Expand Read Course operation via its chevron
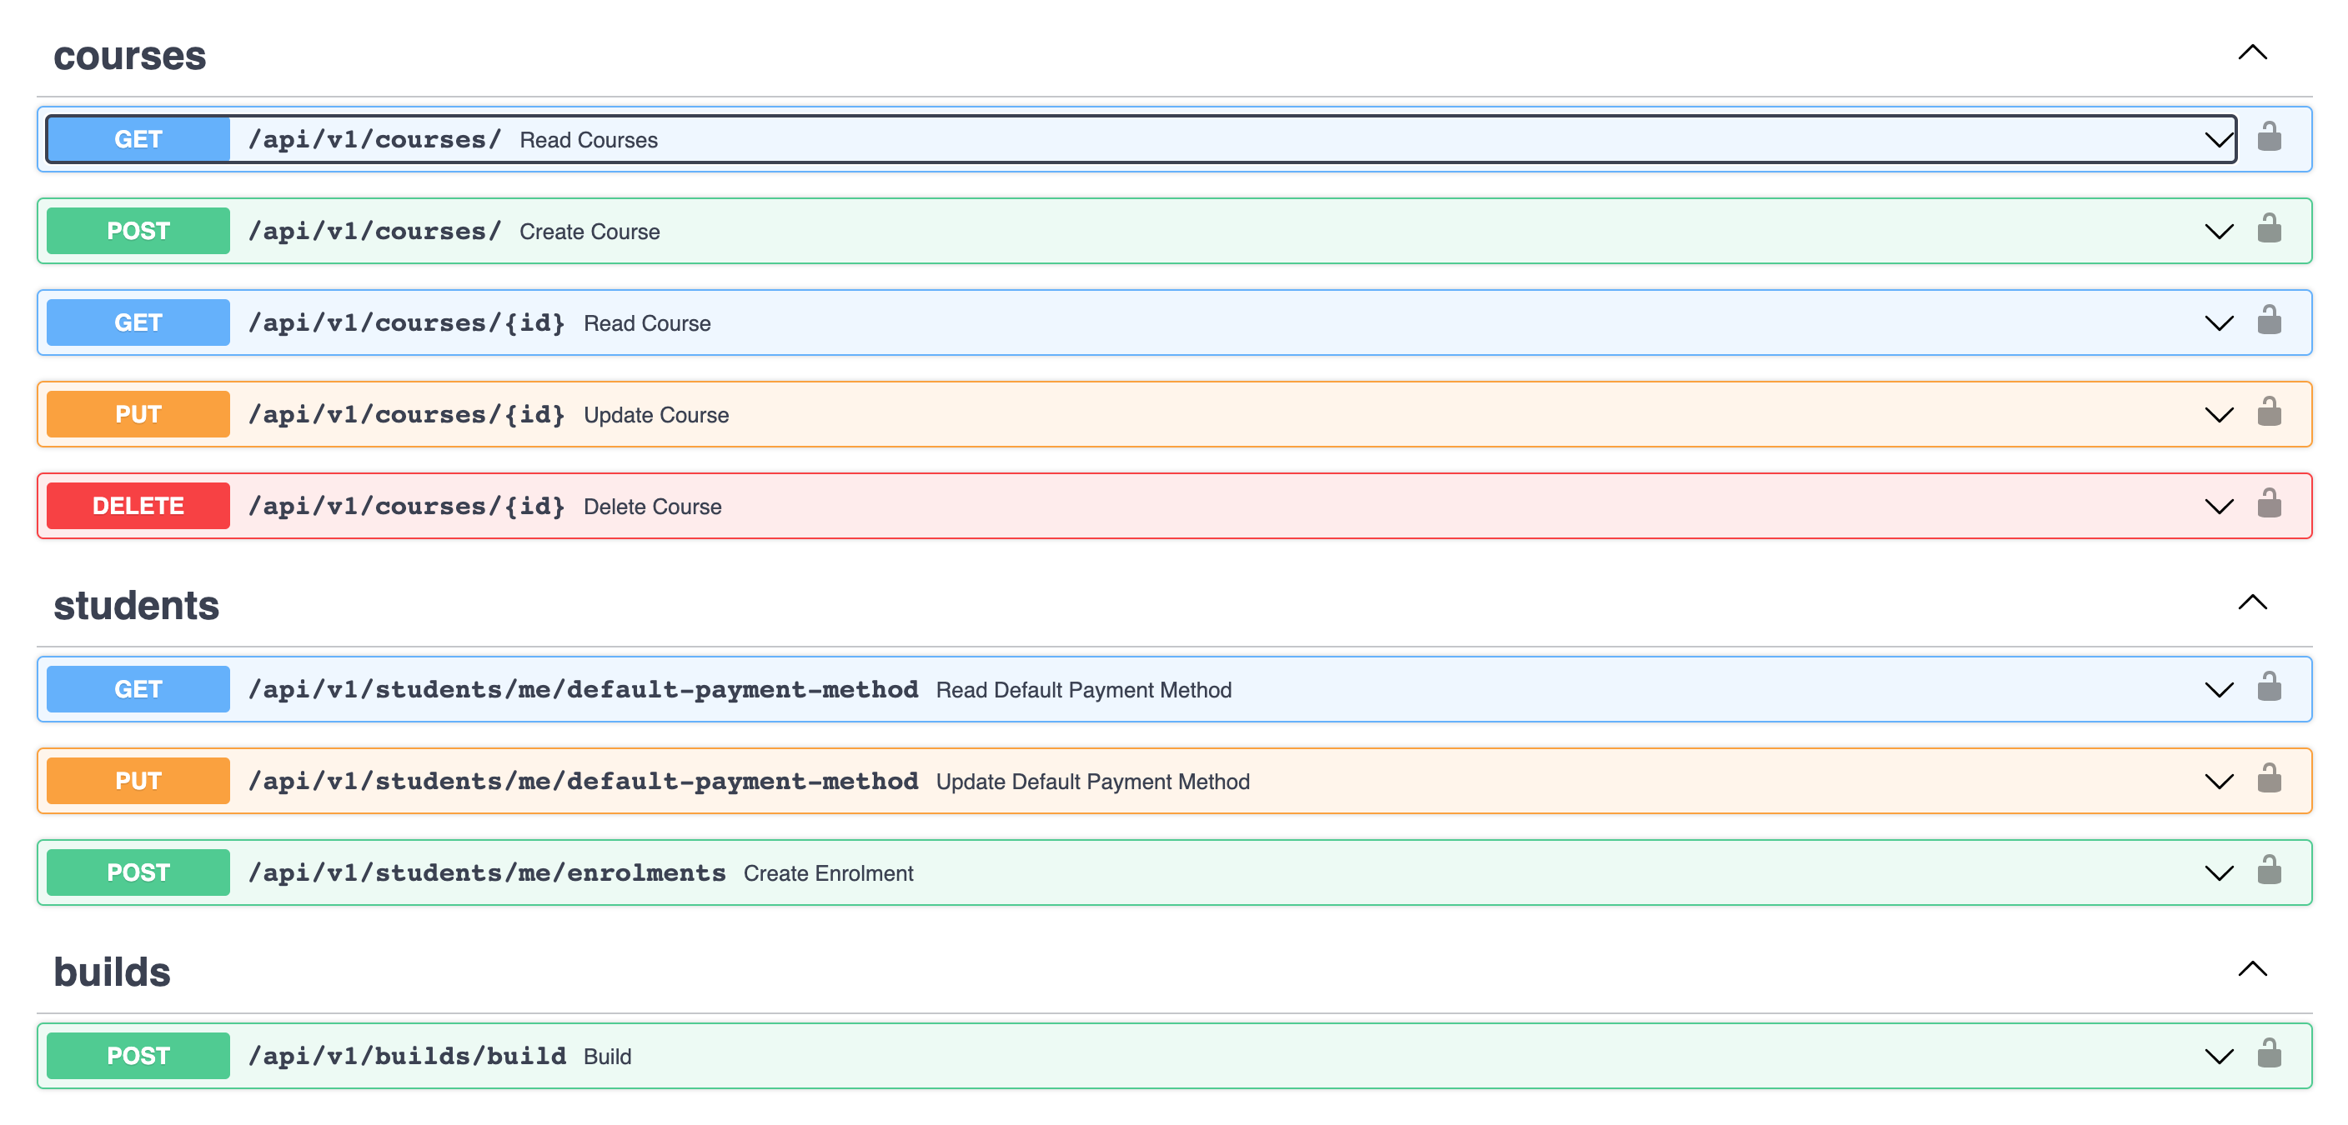Viewport: 2348px width, 1125px height. (2218, 324)
